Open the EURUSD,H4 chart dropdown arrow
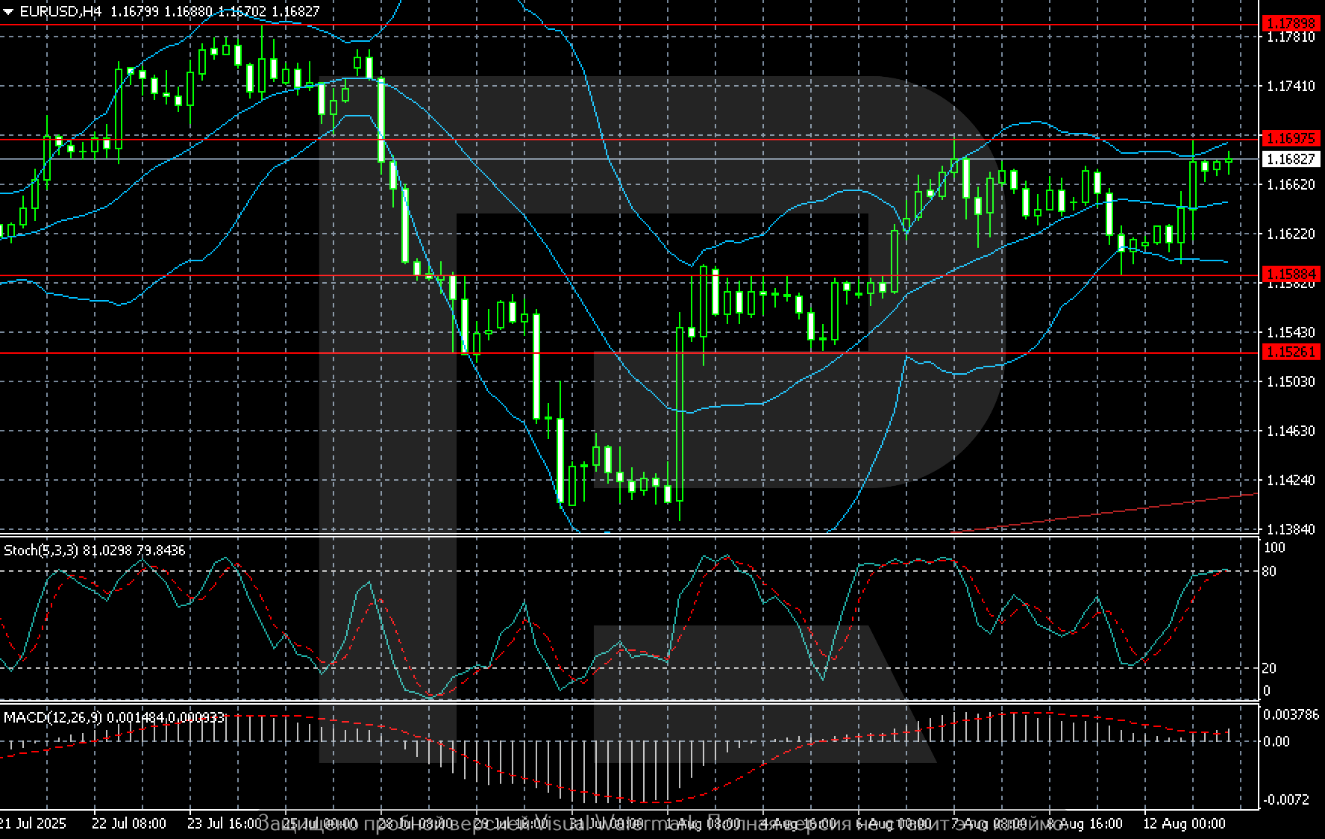The image size is (1325, 839). [x=8, y=12]
